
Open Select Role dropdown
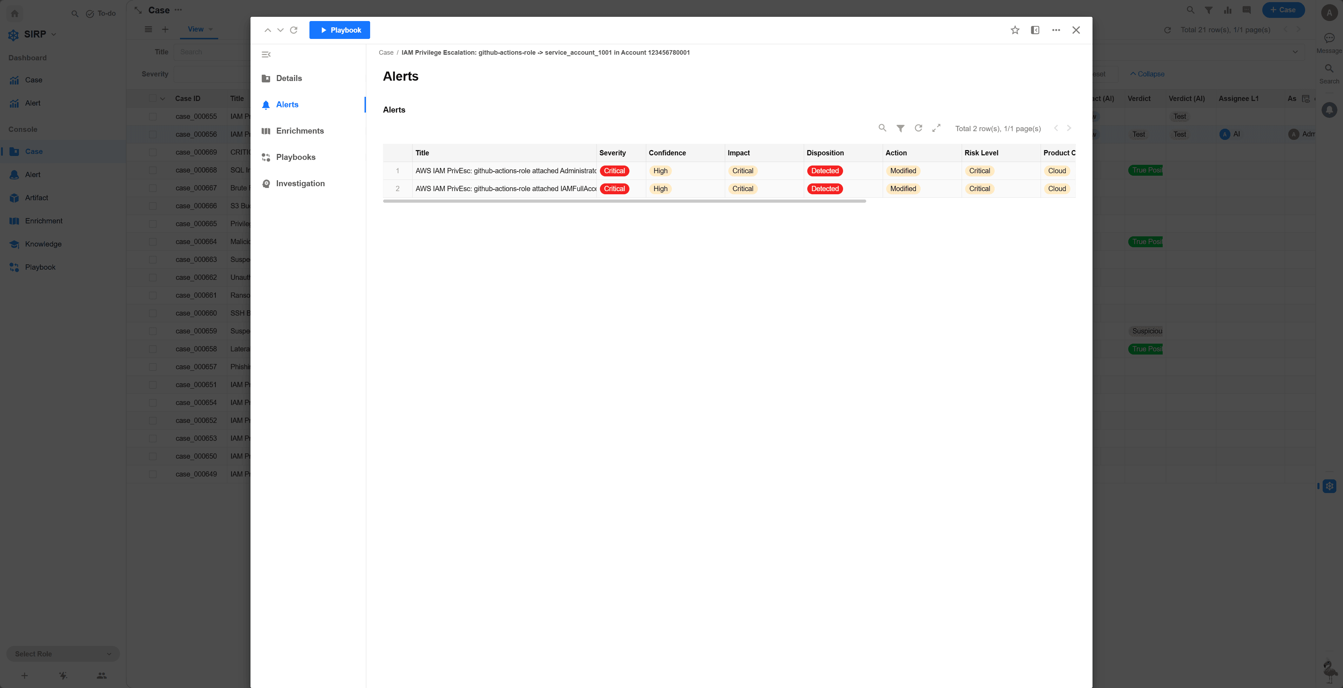(63, 654)
